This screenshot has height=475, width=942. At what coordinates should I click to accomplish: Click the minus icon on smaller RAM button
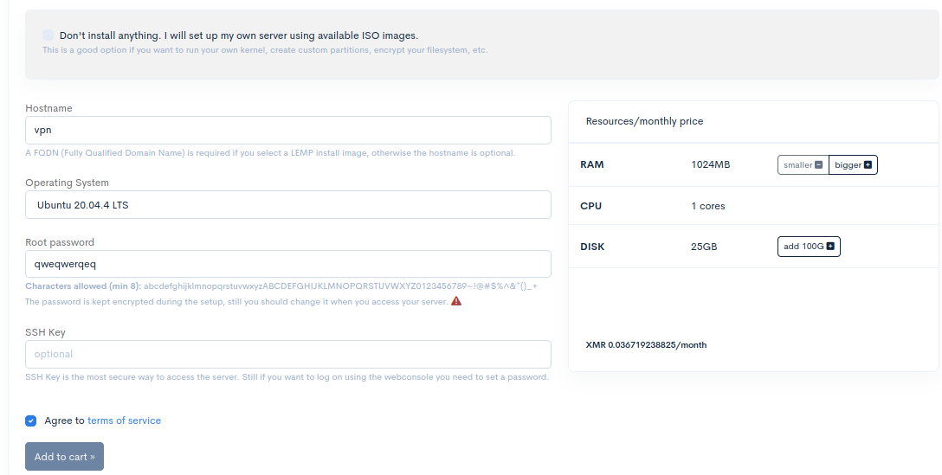point(819,164)
